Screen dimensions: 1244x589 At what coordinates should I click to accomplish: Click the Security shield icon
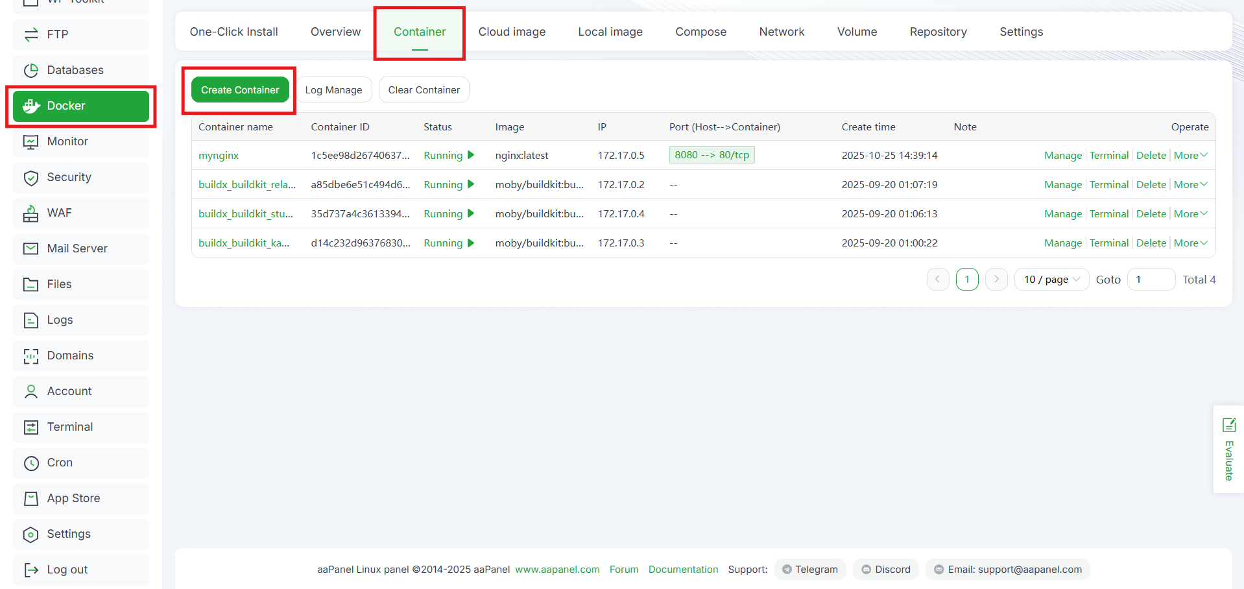(x=31, y=177)
